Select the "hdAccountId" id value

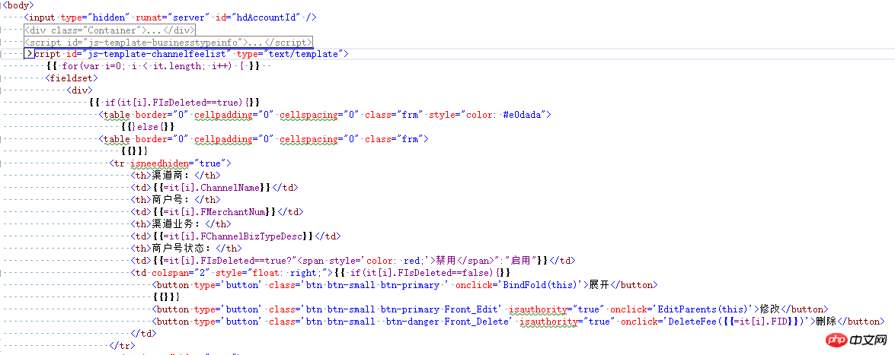265,17
